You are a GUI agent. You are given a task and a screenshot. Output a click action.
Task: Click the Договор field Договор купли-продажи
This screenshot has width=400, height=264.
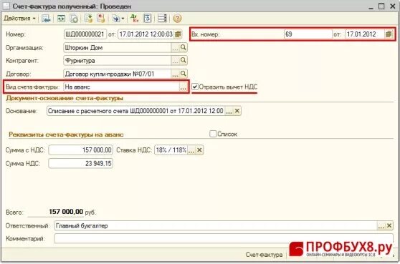pos(118,74)
